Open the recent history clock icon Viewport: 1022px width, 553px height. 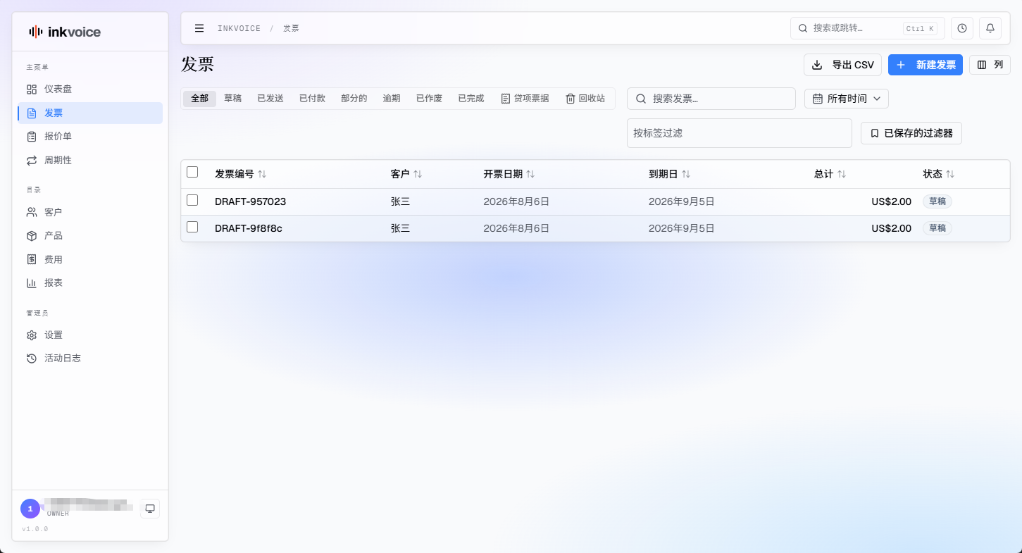[x=962, y=28]
